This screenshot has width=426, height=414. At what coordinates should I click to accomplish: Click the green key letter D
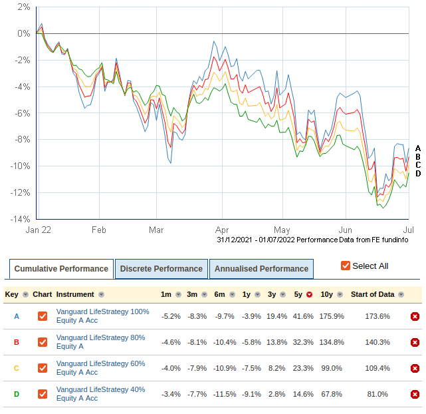coord(17,394)
